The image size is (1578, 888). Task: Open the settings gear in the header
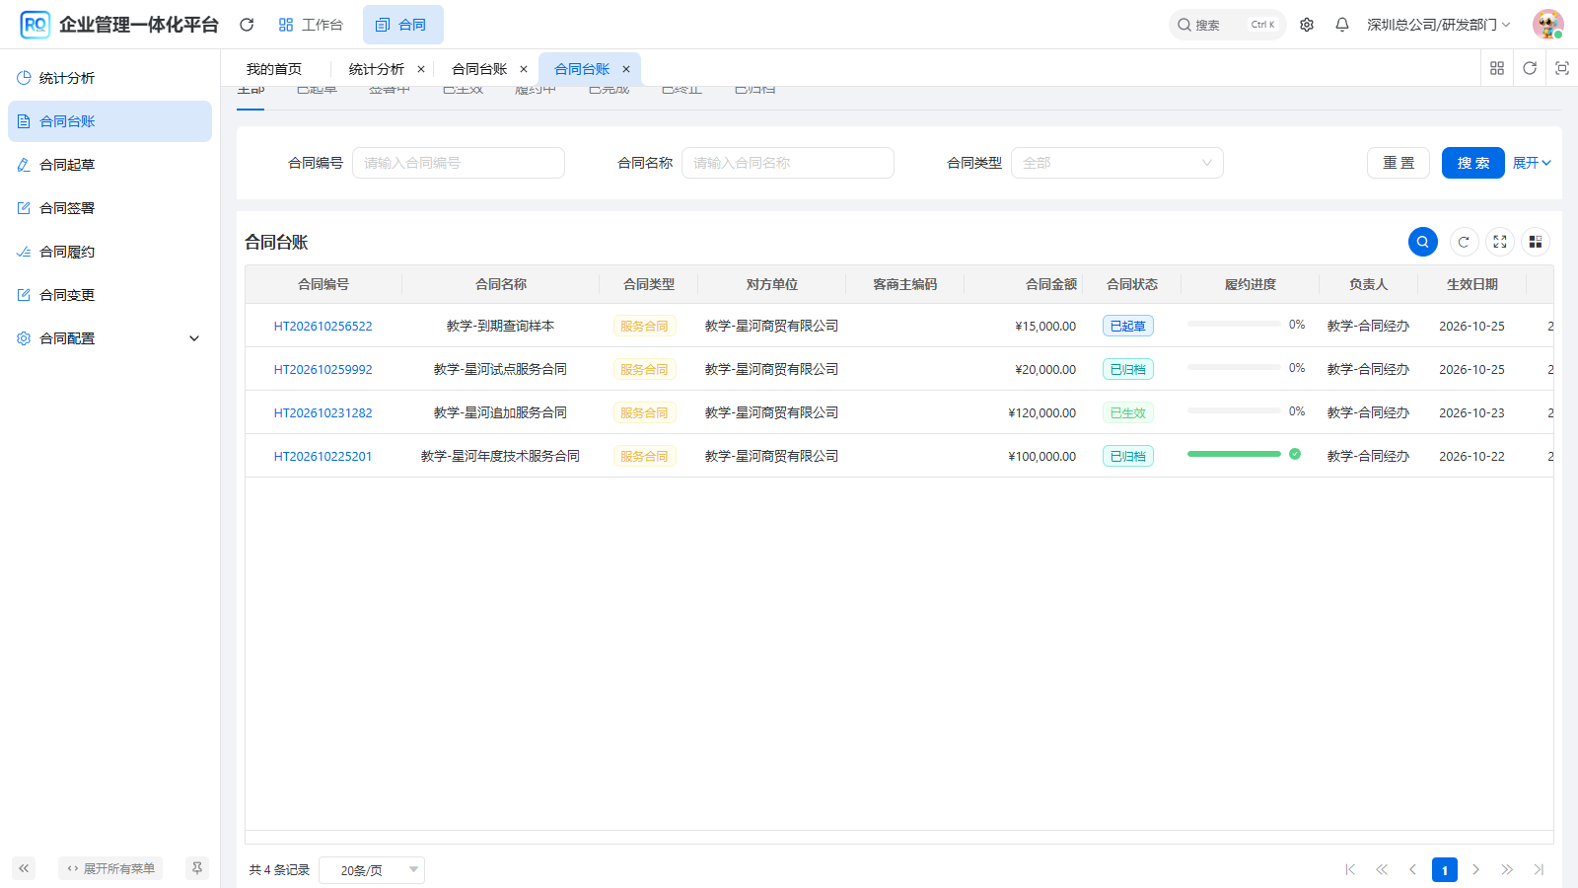click(x=1307, y=25)
